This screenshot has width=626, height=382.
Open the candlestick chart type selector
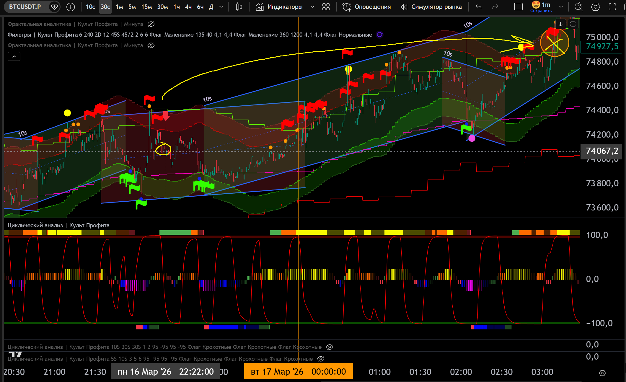pyautogui.click(x=239, y=7)
